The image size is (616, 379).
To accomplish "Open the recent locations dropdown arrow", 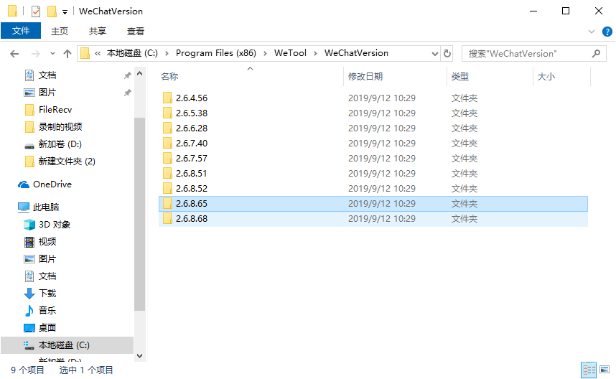I will pos(52,54).
